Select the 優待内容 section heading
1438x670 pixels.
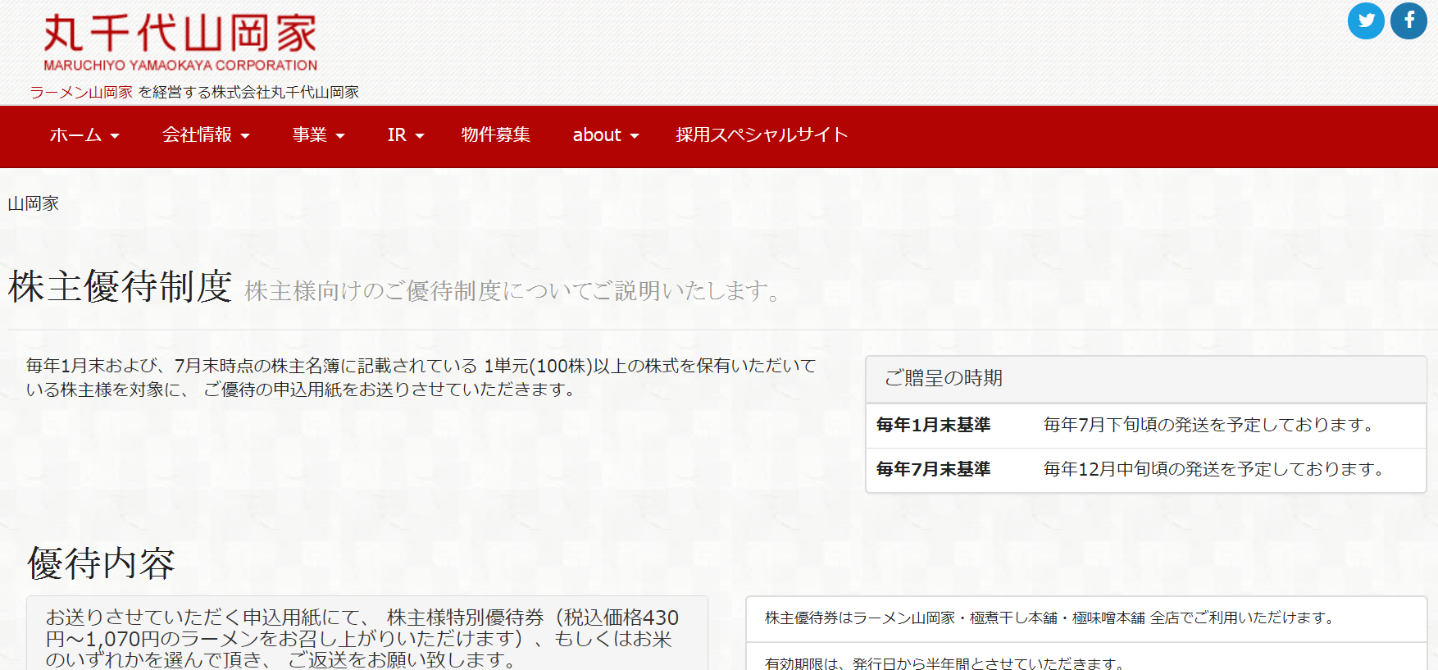tap(102, 564)
